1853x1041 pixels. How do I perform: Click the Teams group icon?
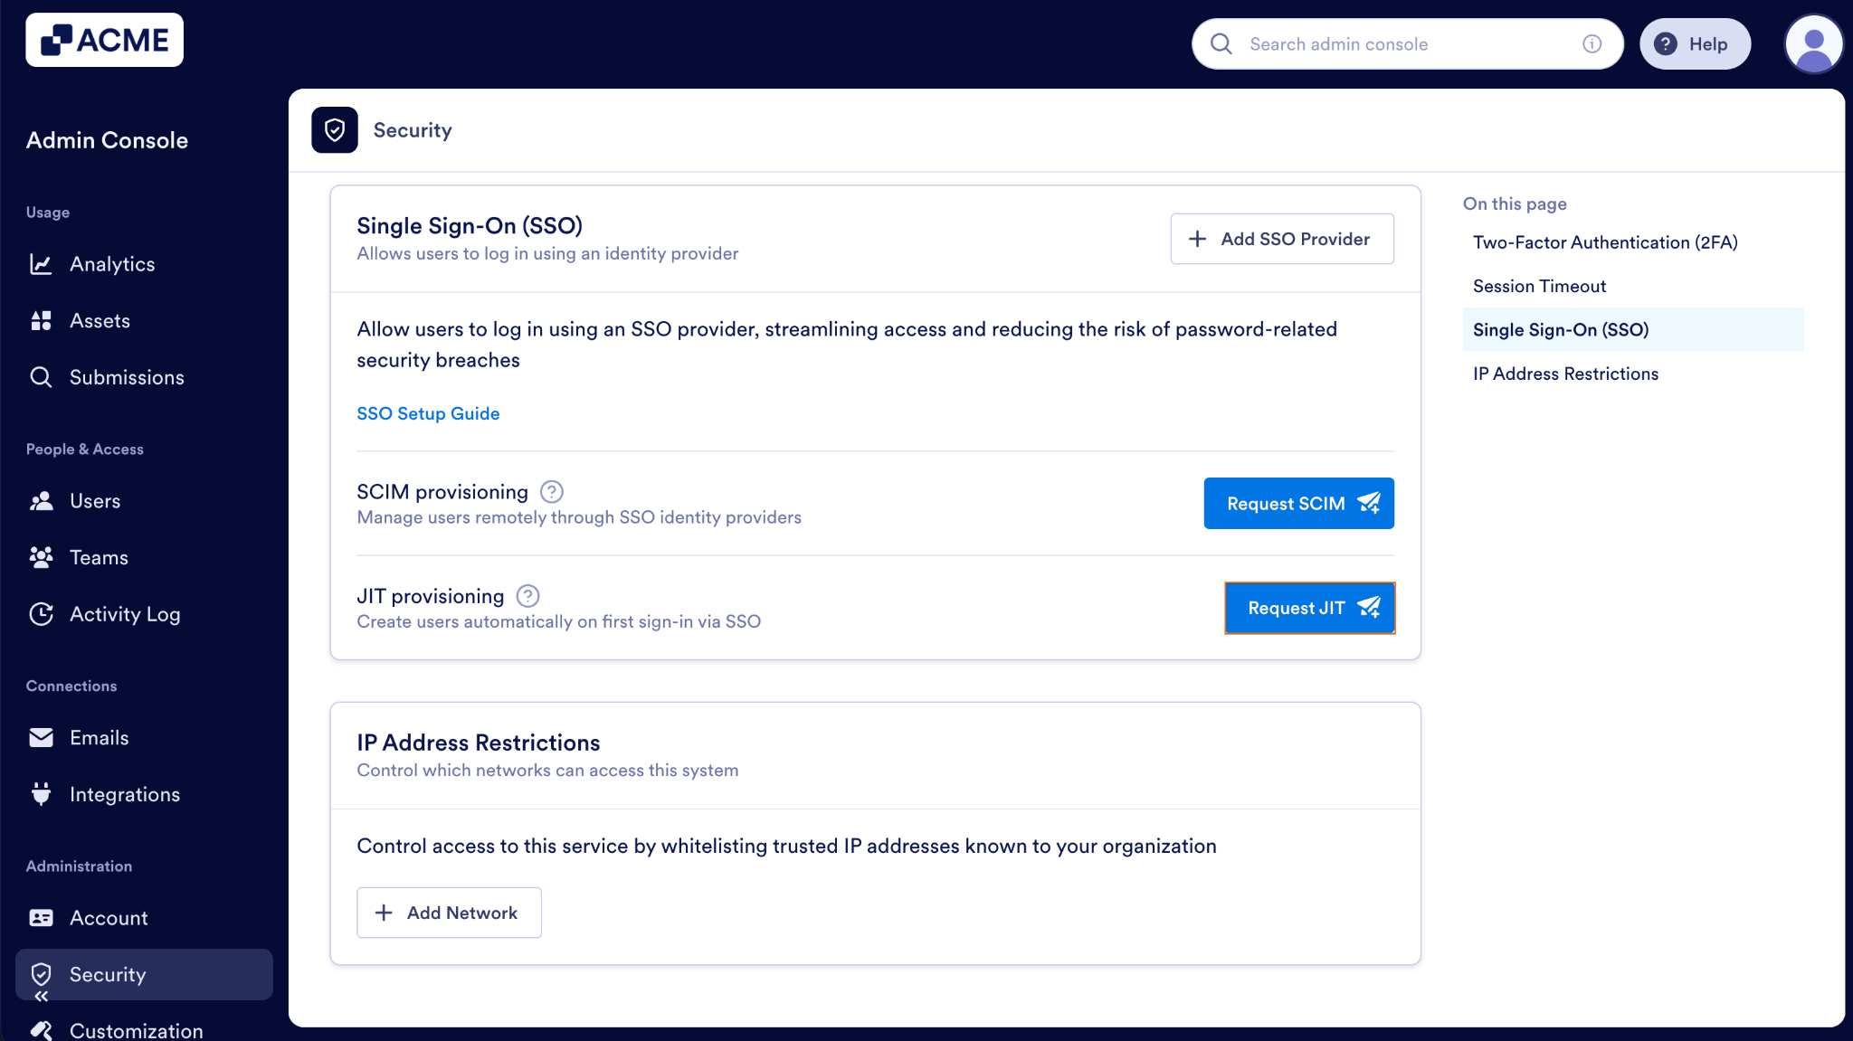pyautogui.click(x=41, y=557)
